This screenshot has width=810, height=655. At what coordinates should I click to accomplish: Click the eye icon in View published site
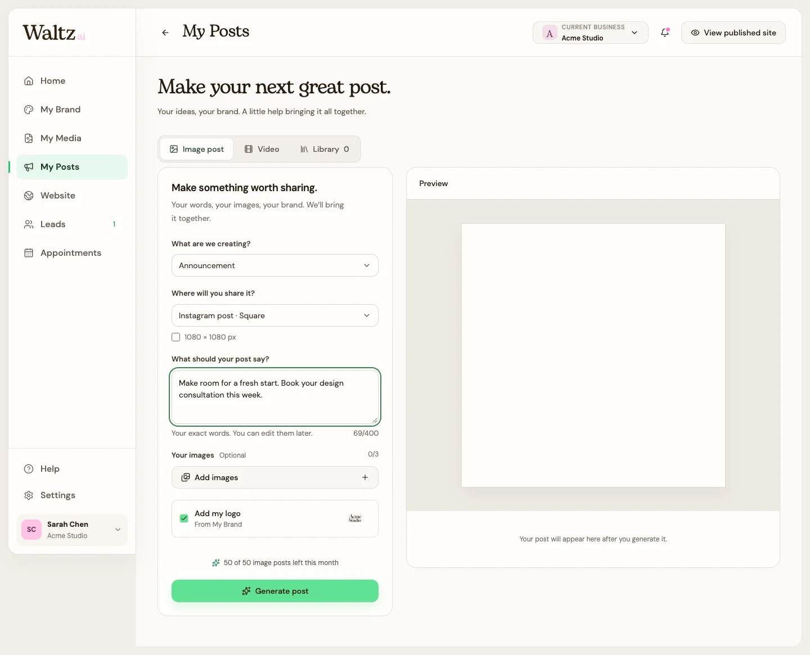(695, 33)
